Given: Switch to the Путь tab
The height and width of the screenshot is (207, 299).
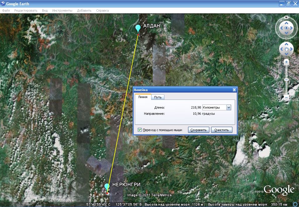Looking at the screenshot, I should click(x=158, y=97).
